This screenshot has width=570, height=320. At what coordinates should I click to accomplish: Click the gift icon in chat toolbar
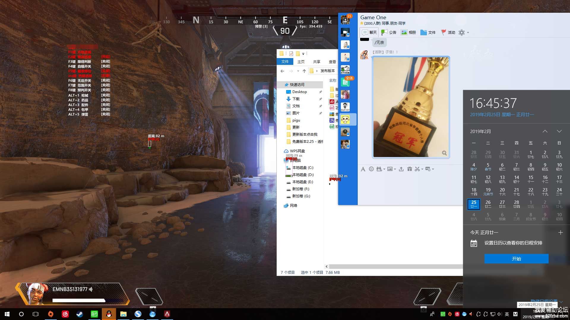pyautogui.click(x=409, y=169)
